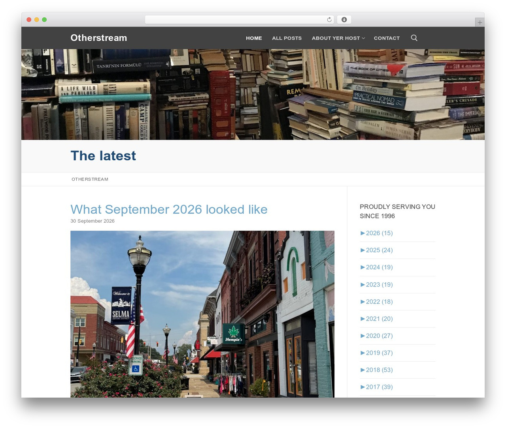Click the bookshelf header banner image
The height and width of the screenshot is (428, 506).
click(253, 94)
